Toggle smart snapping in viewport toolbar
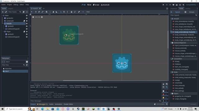The height and width of the screenshot is (111, 199). [61, 12]
